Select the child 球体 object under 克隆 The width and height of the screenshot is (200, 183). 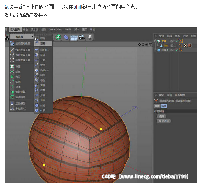[166, 46]
